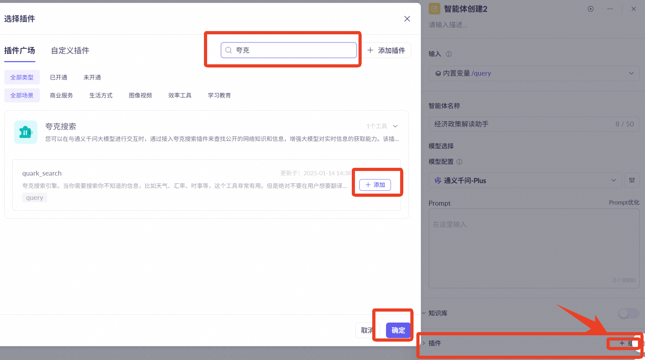
Task: Click the info icon next to 输入
Action: coord(449,54)
